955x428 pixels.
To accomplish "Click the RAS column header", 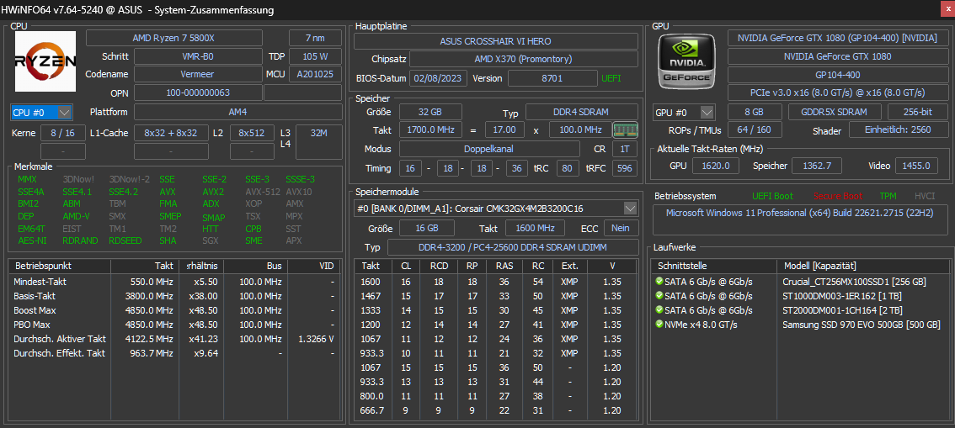I will tap(504, 267).
